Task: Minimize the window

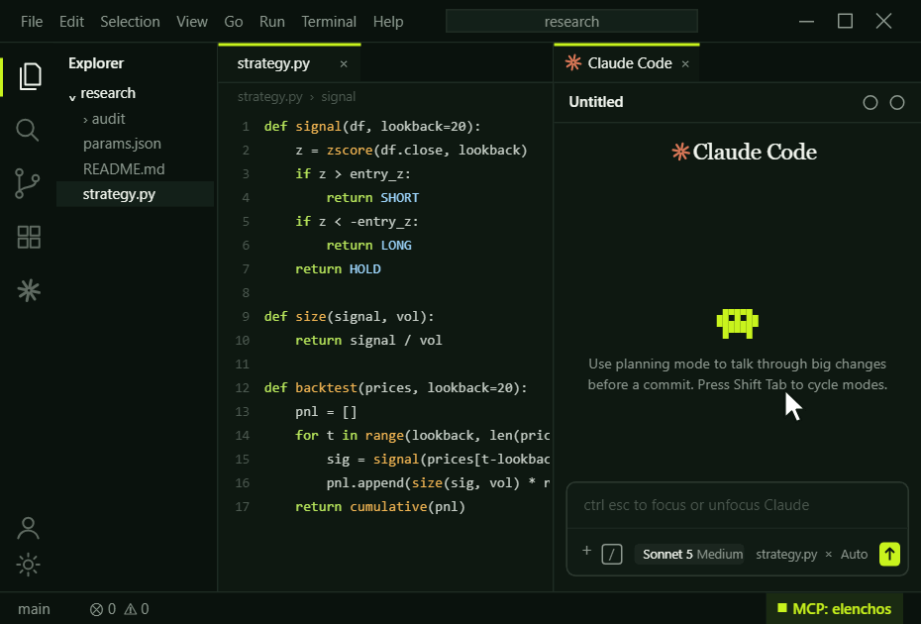Action: pyautogui.click(x=806, y=22)
